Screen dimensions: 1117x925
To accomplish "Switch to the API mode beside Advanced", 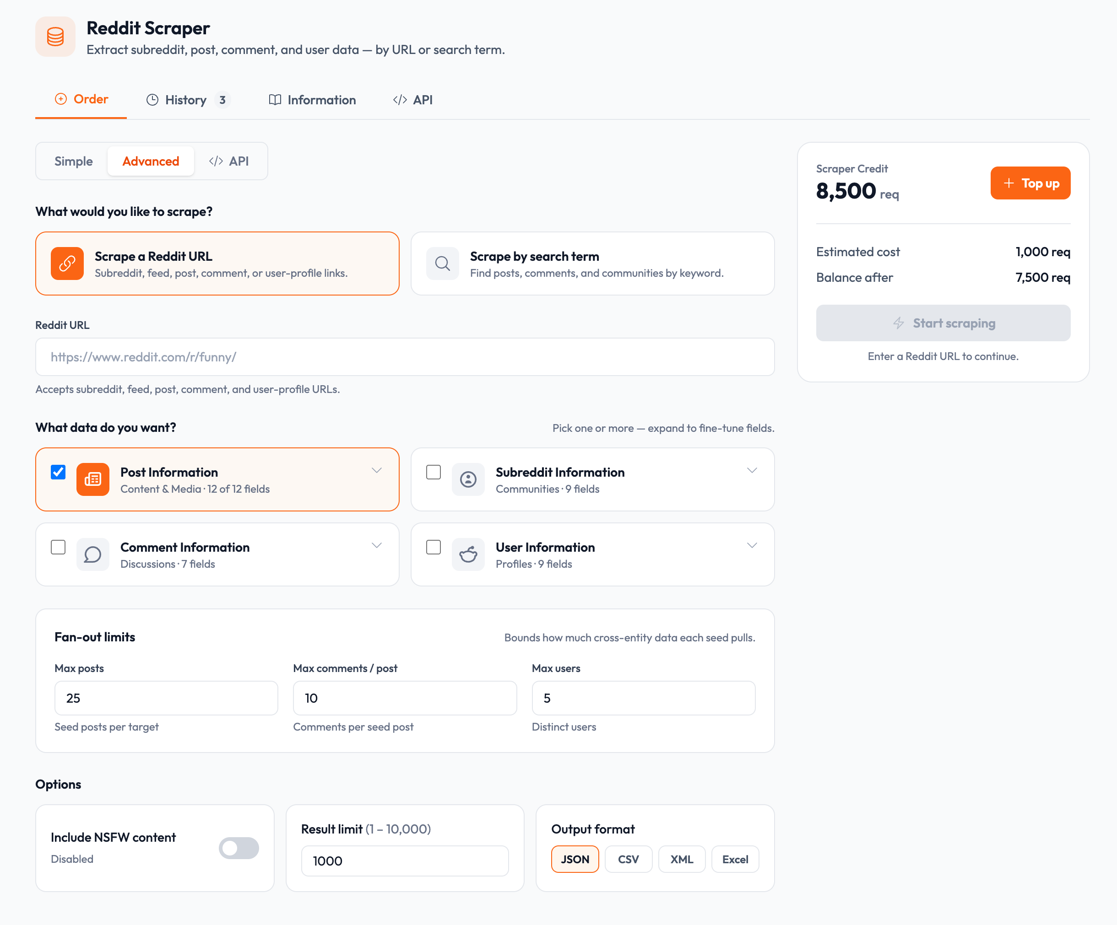I will coord(229,161).
